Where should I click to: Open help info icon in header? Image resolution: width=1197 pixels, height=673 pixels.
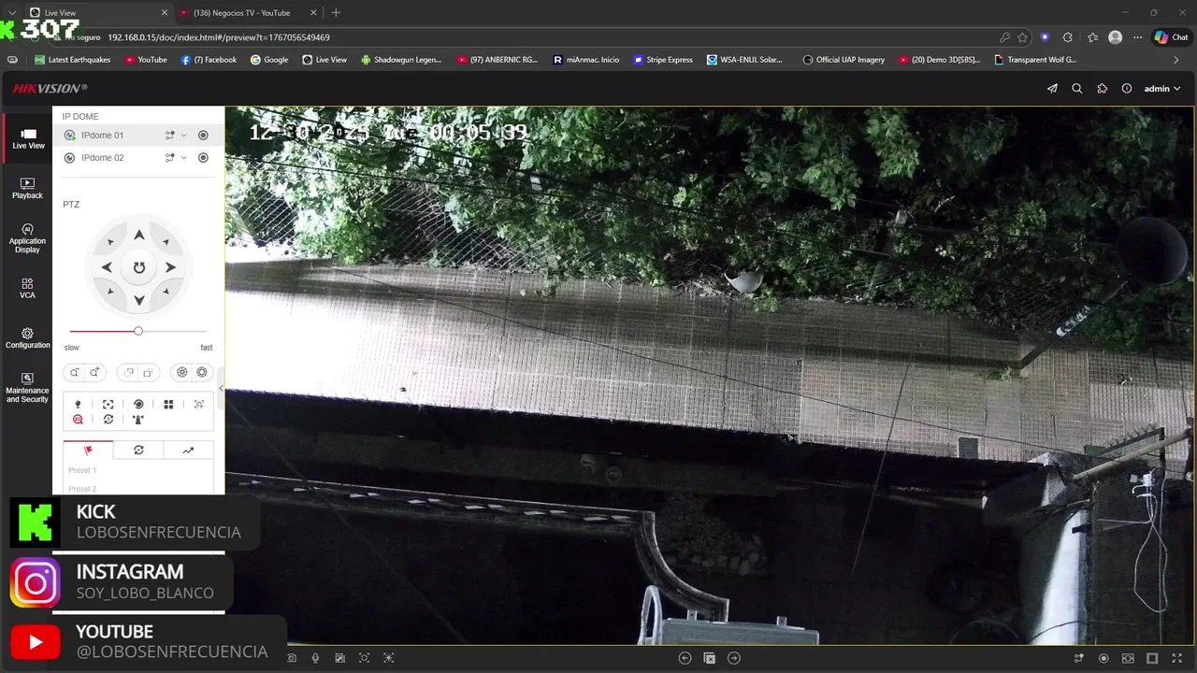1127,89
